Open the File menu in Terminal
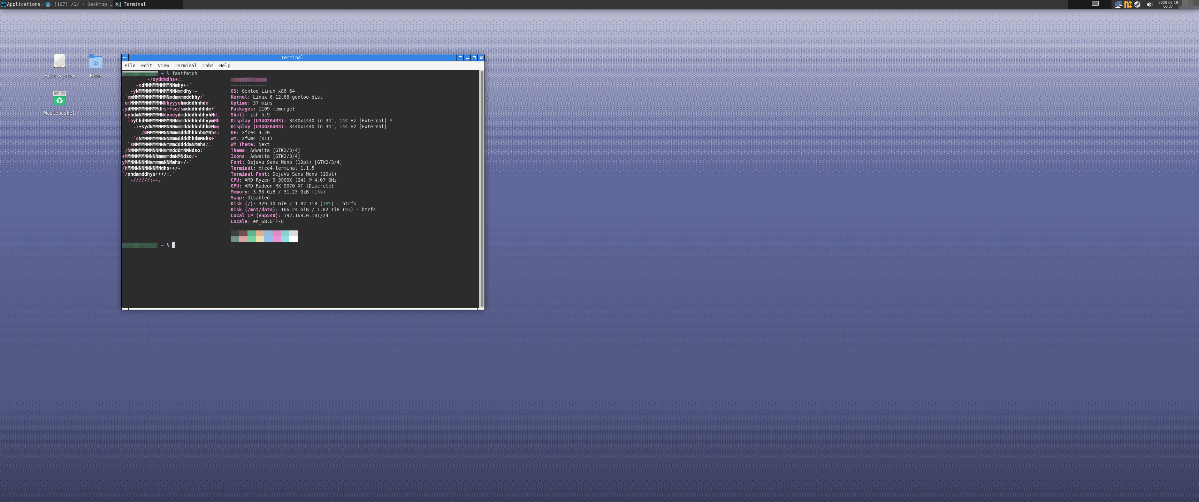 pyautogui.click(x=130, y=66)
